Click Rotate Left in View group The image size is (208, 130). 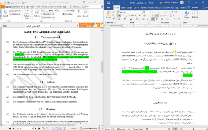(x=48, y=14)
